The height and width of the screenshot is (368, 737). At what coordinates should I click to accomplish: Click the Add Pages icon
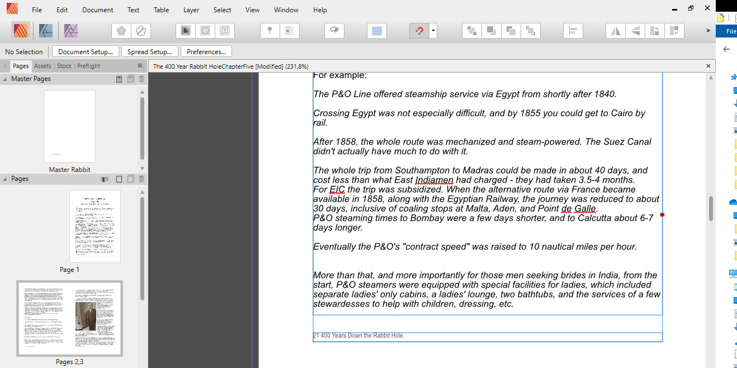click(119, 179)
